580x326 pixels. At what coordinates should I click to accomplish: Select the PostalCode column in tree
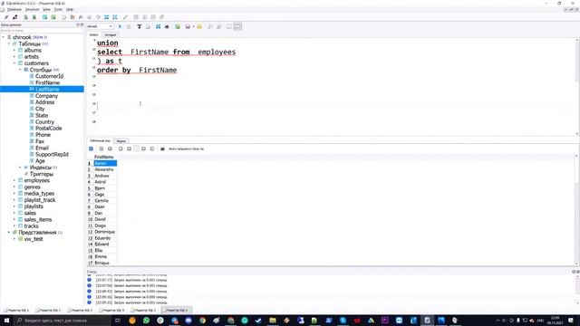tap(48, 129)
